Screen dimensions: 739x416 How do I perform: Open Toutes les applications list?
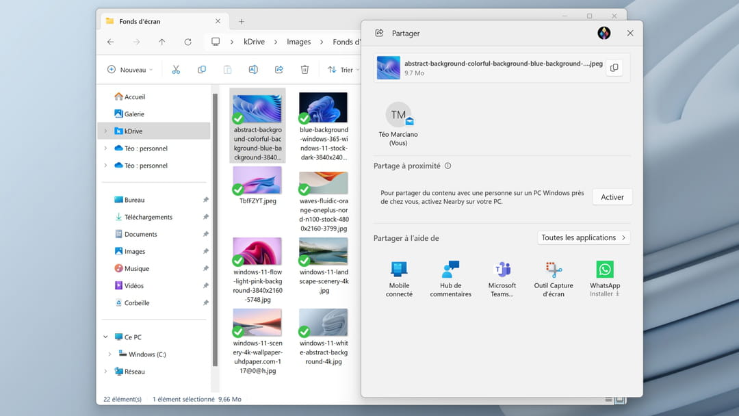point(584,237)
